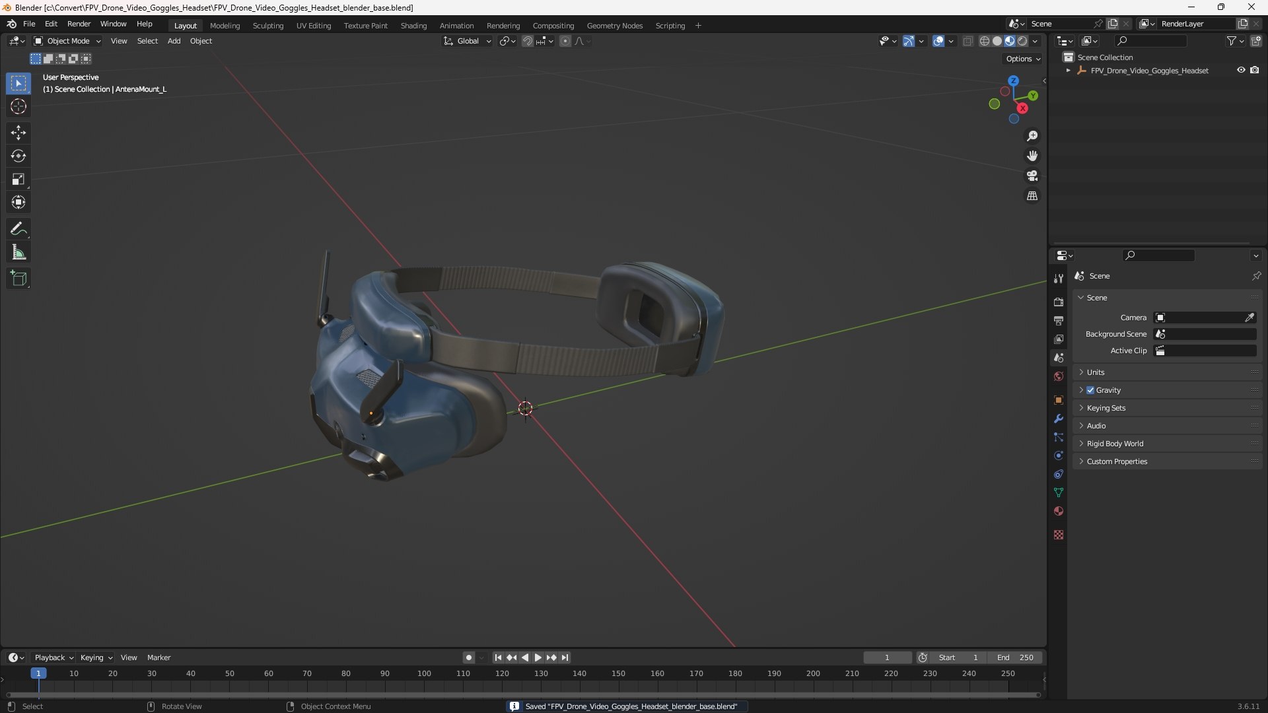
Task: Open the Add menu in viewport header
Action: click(x=174, y=41)
